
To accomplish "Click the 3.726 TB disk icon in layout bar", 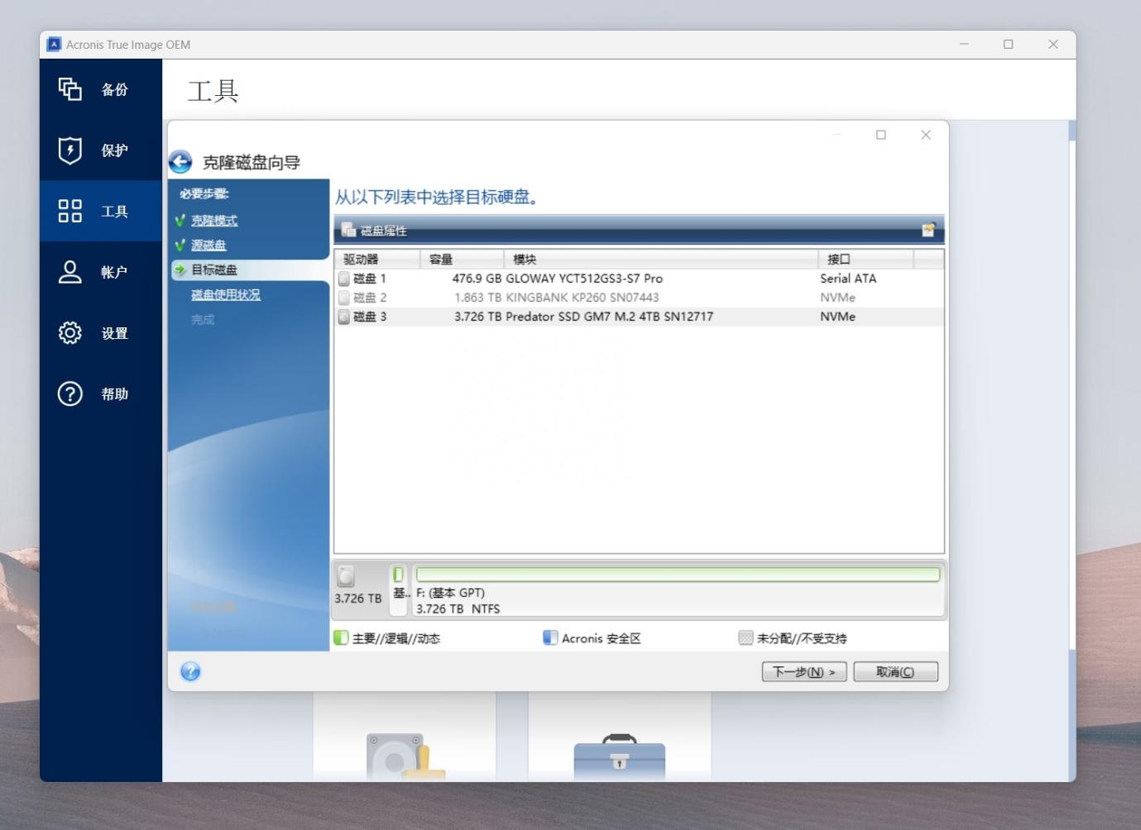I will tap(346, 576).
